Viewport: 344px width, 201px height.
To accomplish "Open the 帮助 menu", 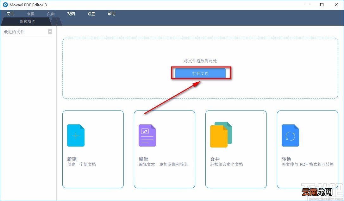I will (111, 14).
